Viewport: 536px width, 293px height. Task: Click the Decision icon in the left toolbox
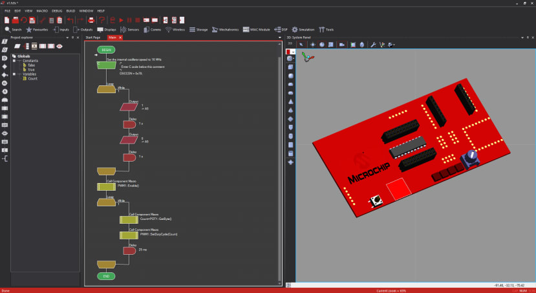coord(5,66)
